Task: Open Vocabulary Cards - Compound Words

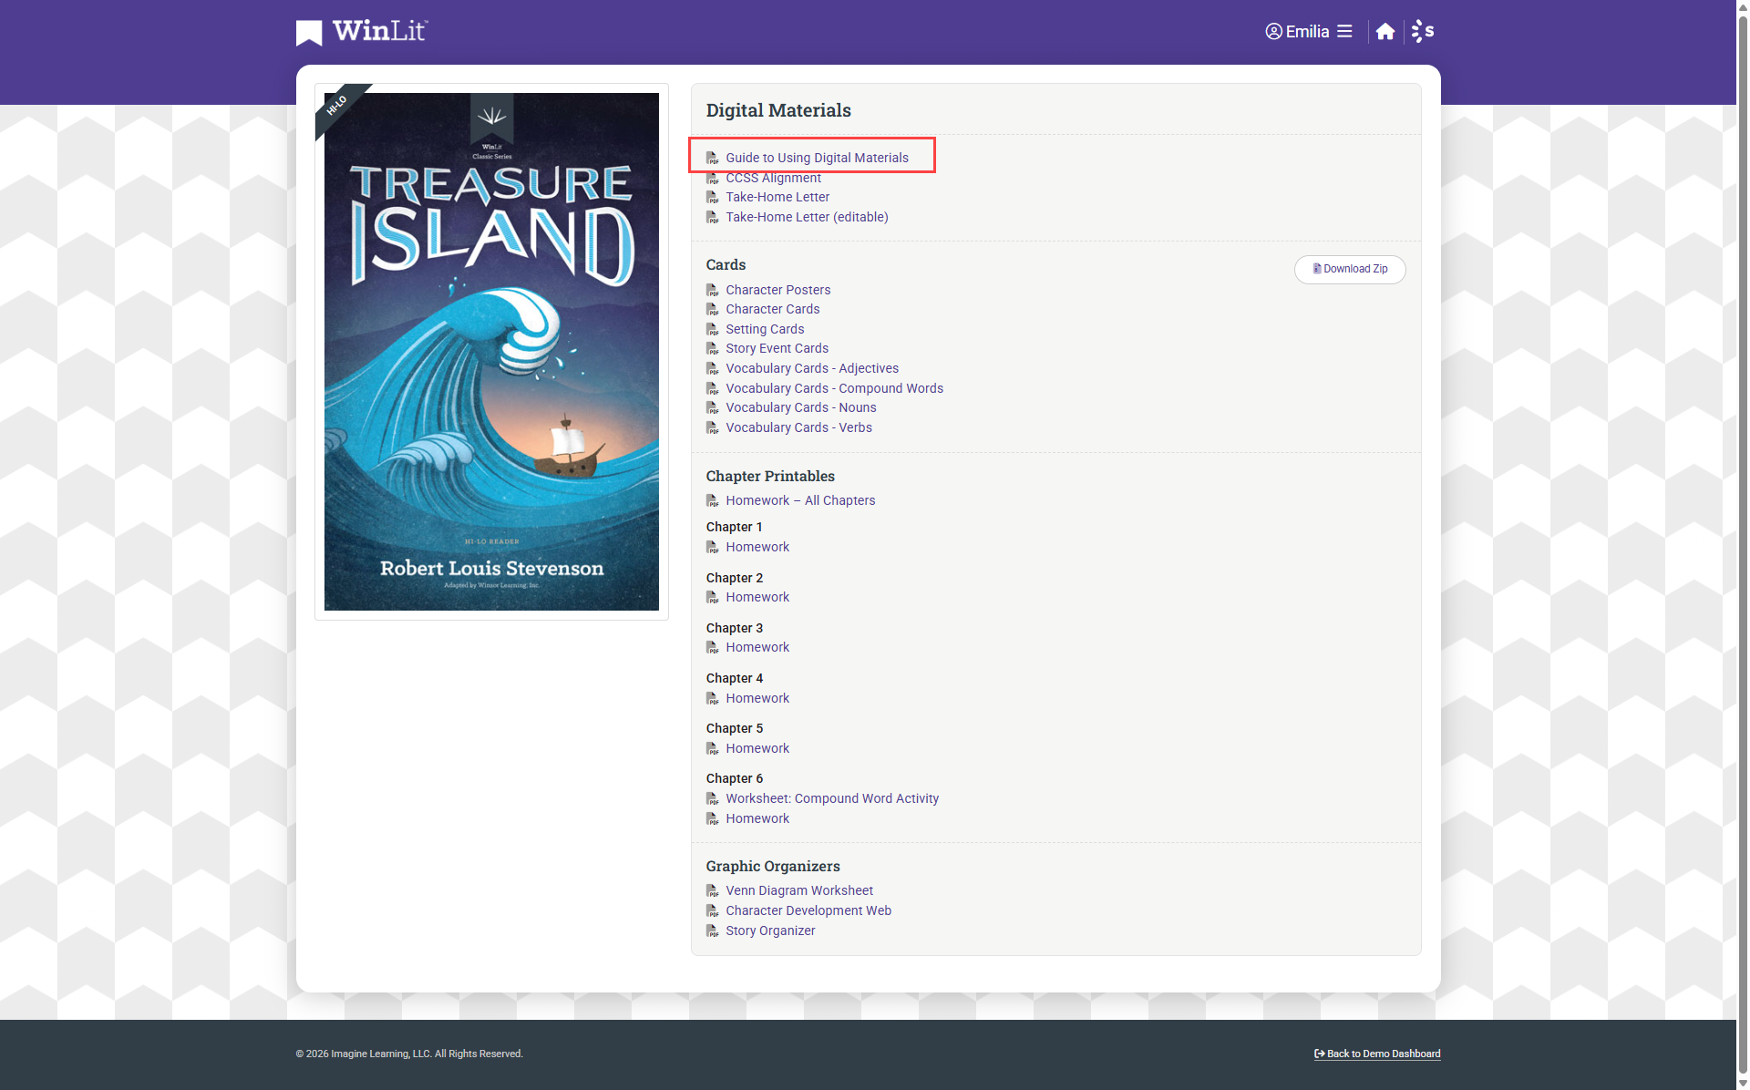Action: tap(834, 388)
